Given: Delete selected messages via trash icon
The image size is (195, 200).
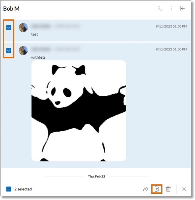Looking at the screenshot, I should point(168,189).
